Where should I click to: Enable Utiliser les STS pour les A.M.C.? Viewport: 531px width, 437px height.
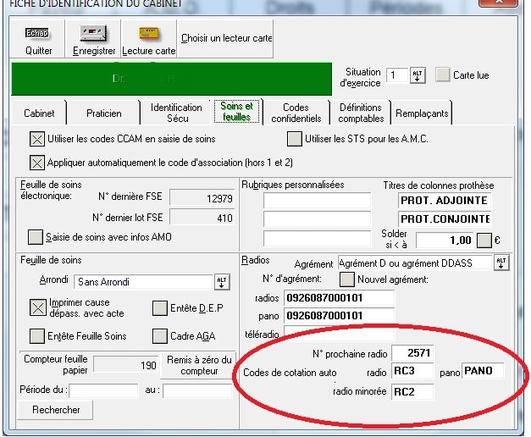(294, 139)
